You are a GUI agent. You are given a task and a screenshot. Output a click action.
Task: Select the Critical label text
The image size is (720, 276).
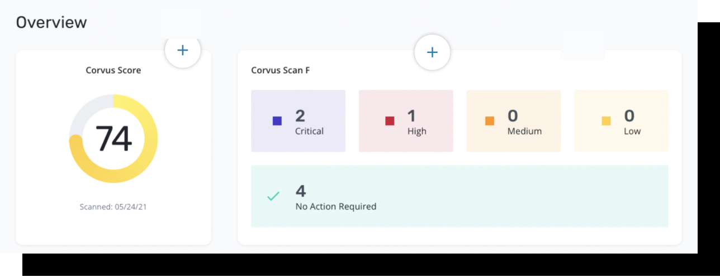(x=309, y=132)
